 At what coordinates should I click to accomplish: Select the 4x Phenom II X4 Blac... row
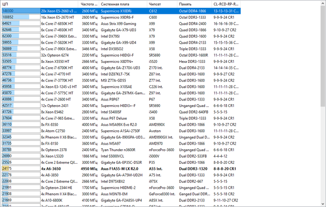[x=121, y=194]
